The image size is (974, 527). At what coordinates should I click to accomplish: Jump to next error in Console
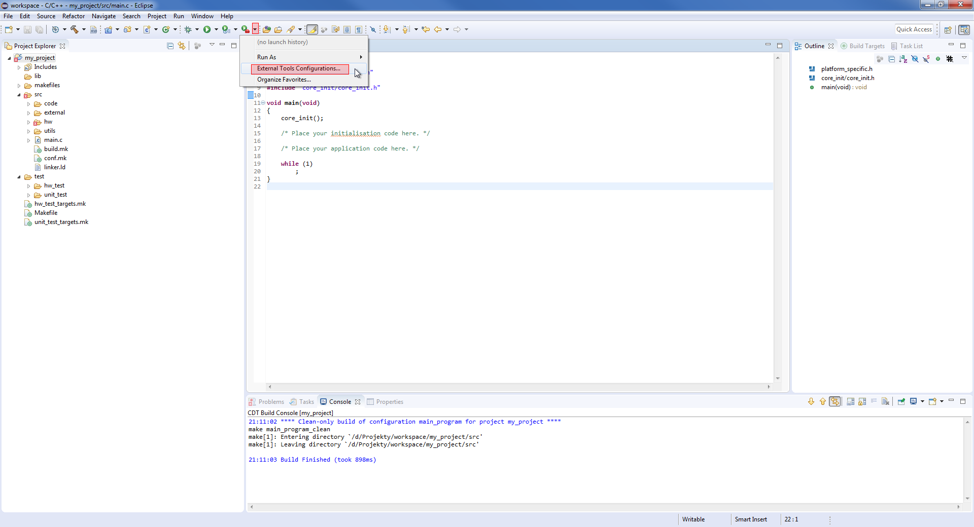tap(811, 401)
